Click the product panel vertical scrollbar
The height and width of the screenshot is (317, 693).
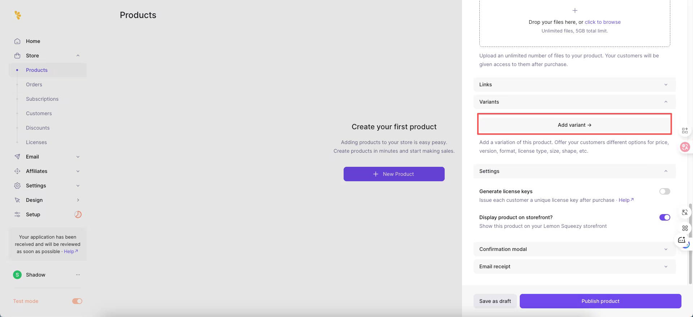(x=691, y=244)
